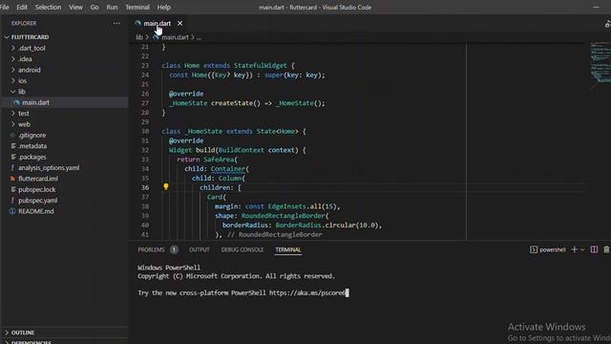The image size is (611, 344).
Task: Click the main.dart breadcrumb segment
Action: point(175,37)
